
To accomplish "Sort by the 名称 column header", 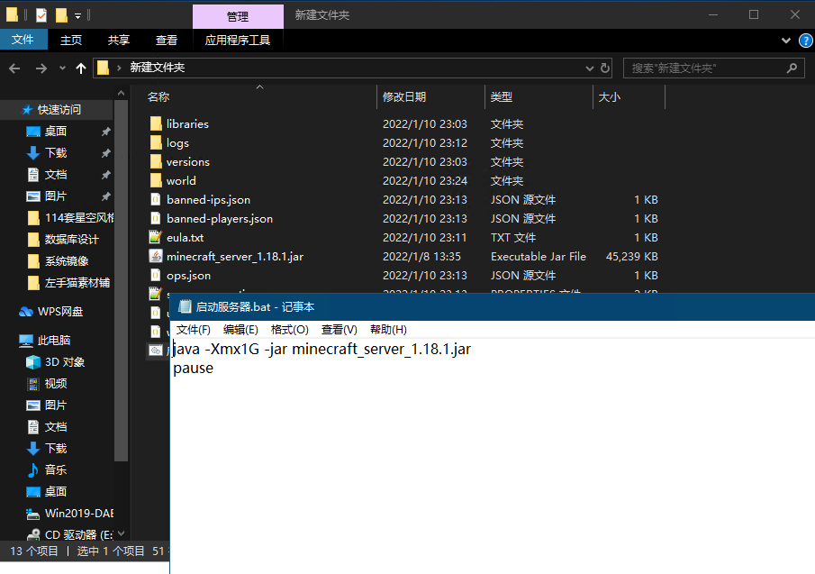I will tap(158, 96).
